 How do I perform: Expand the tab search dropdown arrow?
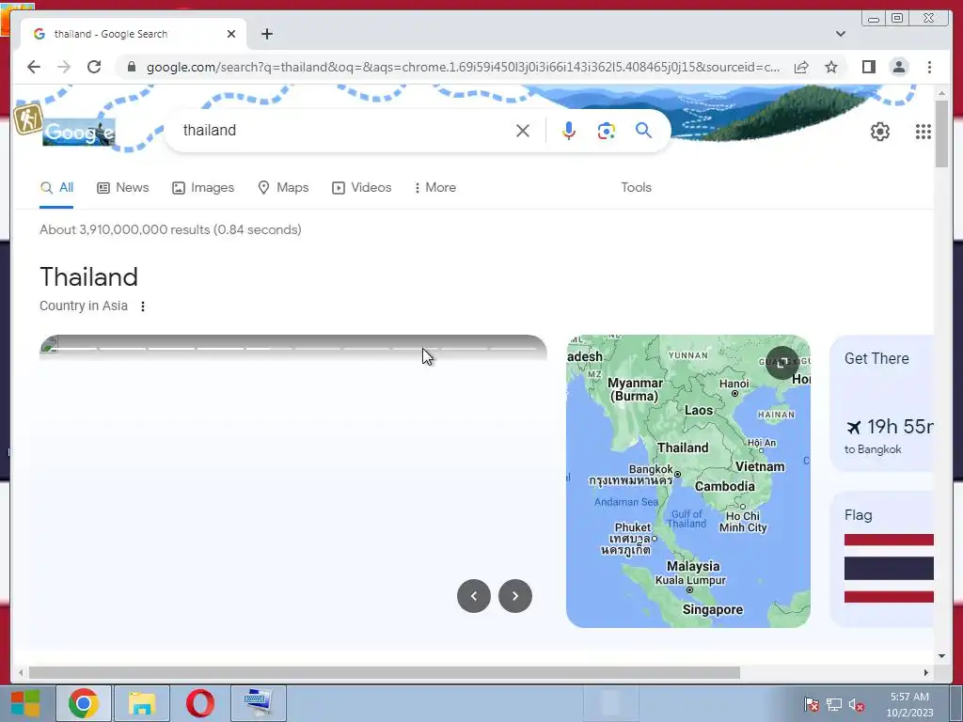[x=840, y=34]
